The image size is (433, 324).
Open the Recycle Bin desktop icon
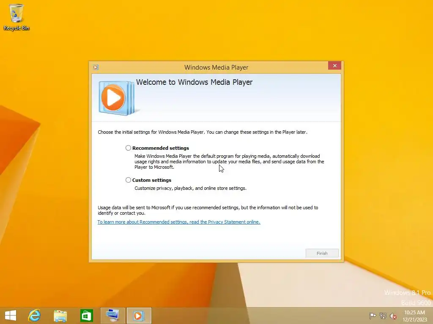(x=16, y=17)
